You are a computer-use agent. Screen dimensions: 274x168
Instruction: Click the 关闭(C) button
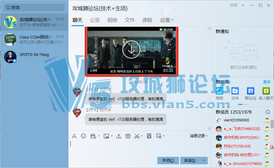click(x=168, y=161)
